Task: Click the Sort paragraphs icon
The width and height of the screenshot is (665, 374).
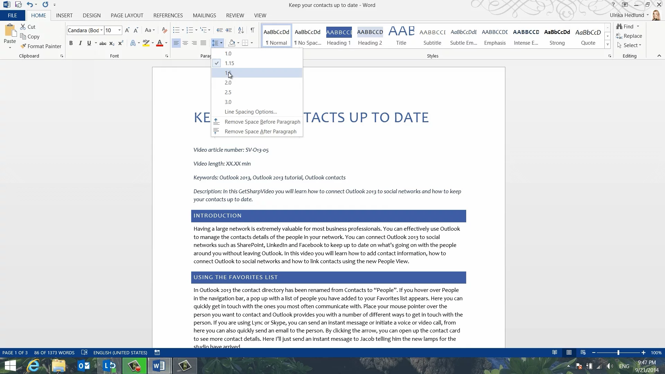Action: (x=241, y=30)
